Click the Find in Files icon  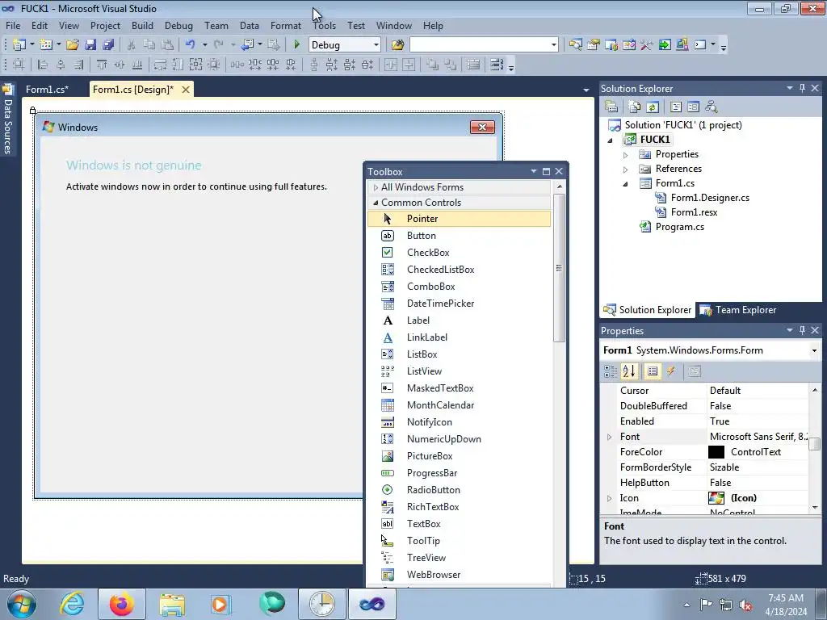pyautogui.click(x=397, y=45)
